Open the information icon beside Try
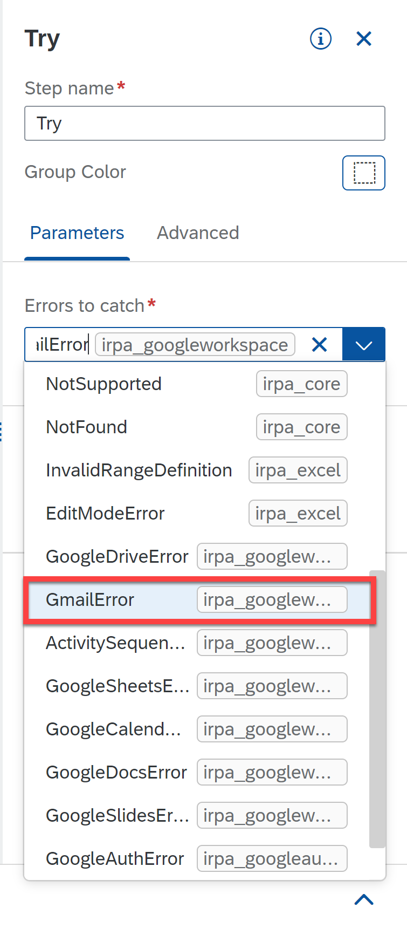 [x=321, y=38]
